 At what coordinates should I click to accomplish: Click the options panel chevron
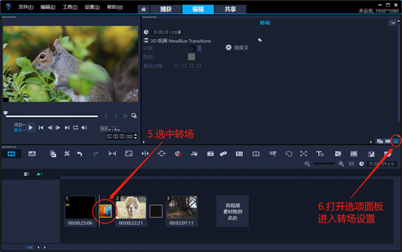click(x=393, y=23)
